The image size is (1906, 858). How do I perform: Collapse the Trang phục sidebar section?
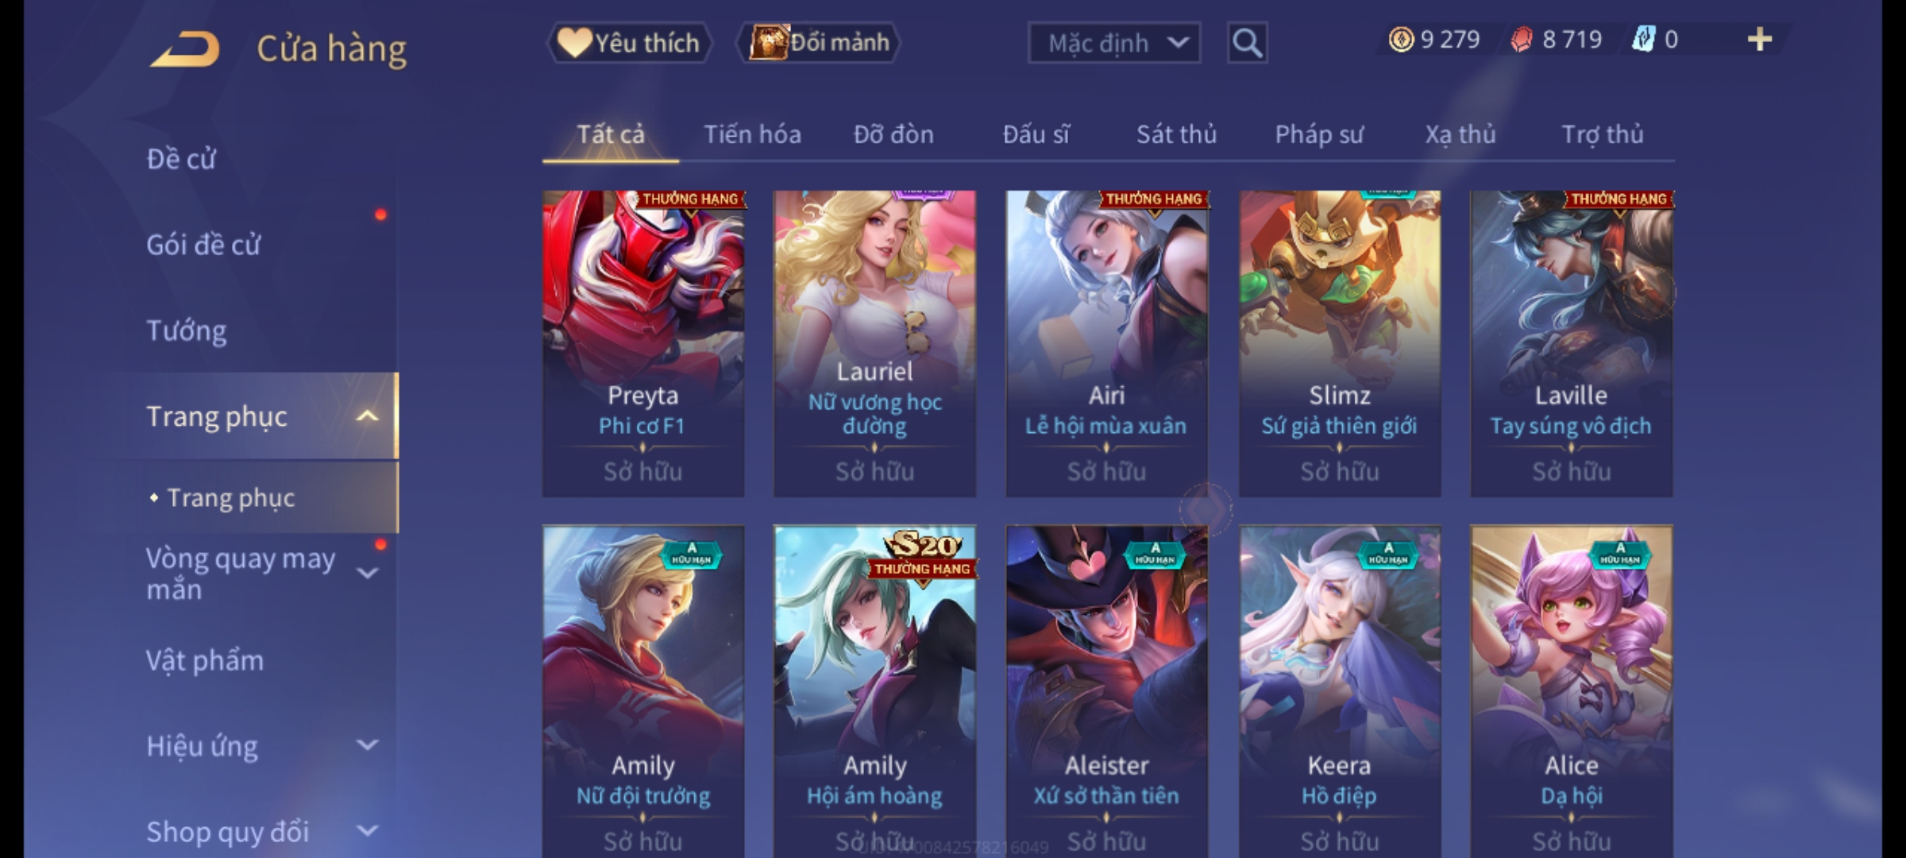point(367,416)
